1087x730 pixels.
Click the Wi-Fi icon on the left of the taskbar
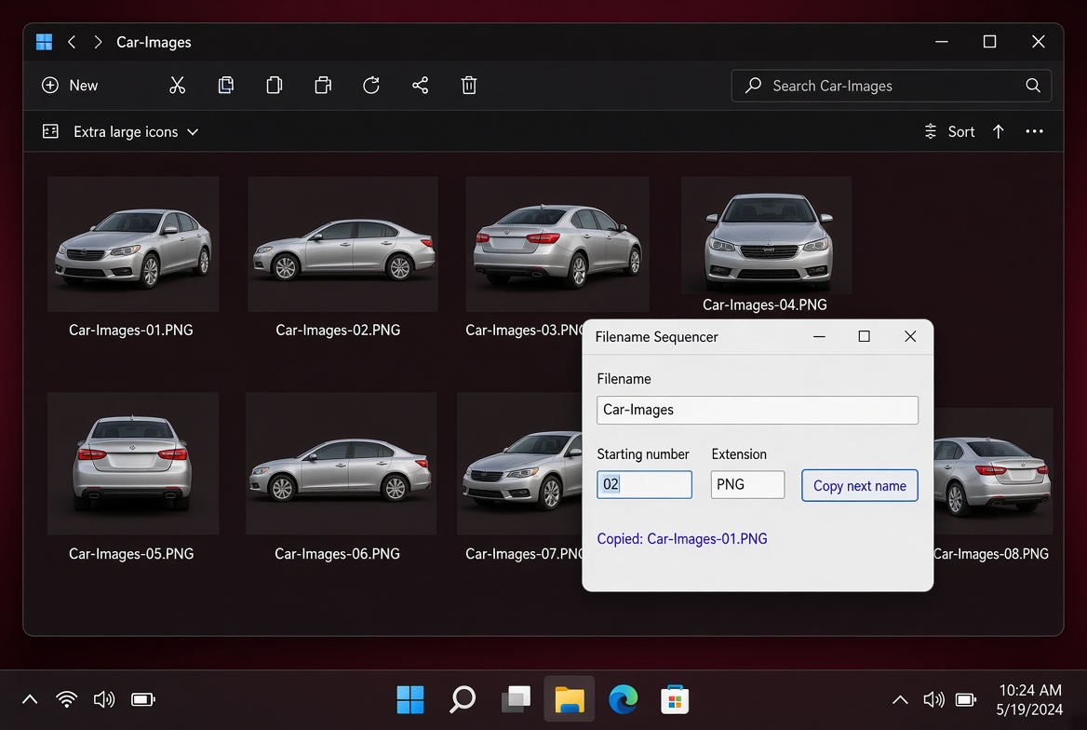click(67, 699)
